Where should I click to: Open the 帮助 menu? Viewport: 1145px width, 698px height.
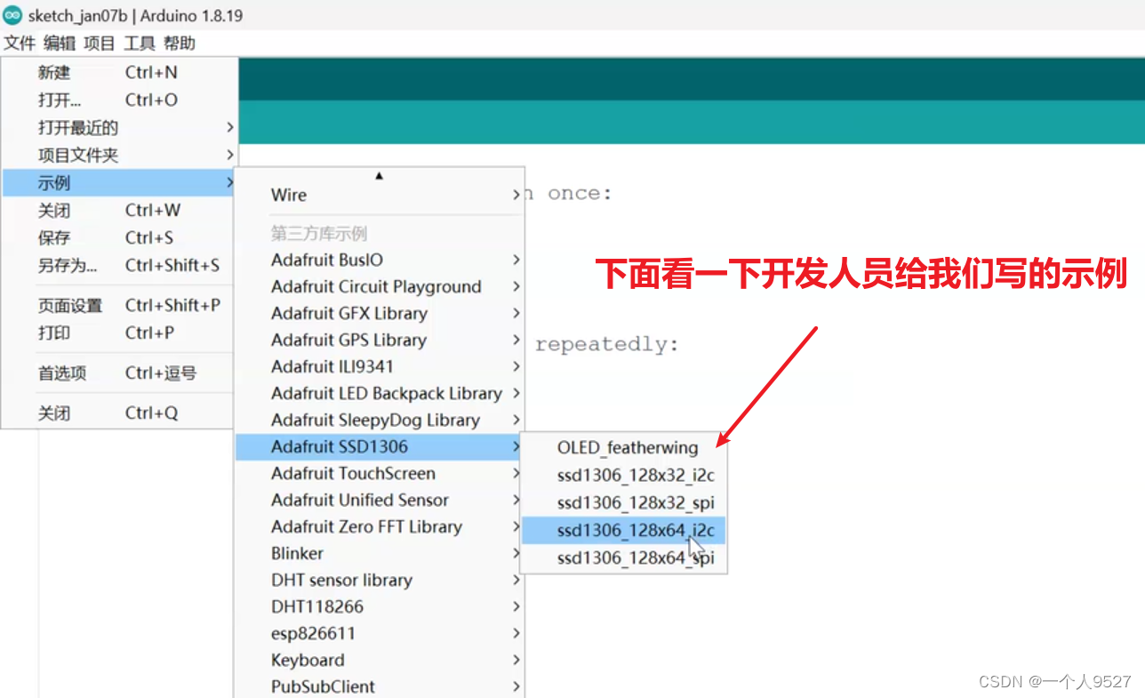[x=180, y=43]
